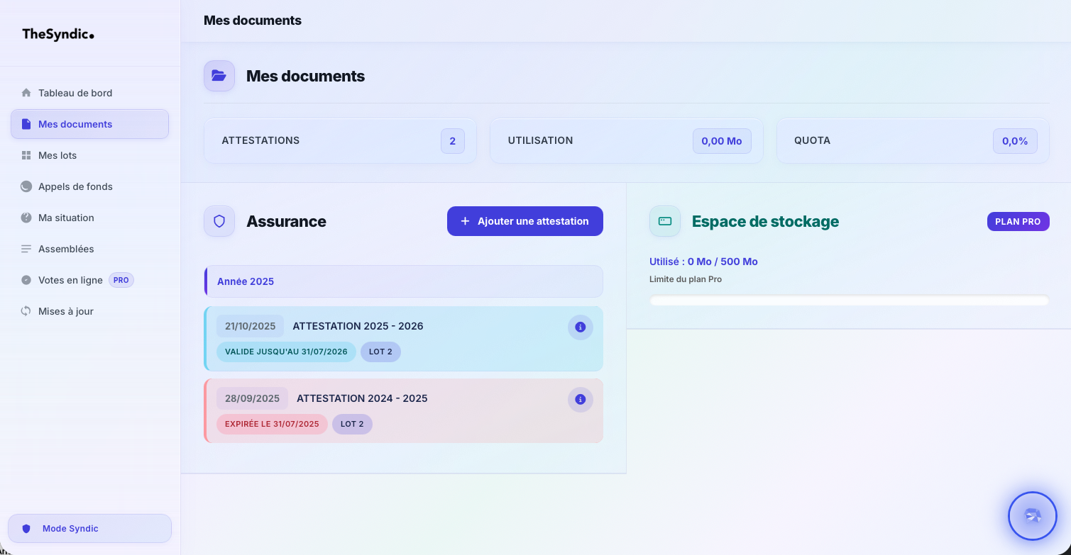Screen dimensions: 1071x555
Task: Open the floating chat assistant bubble
Action: [x=1032, y=516]
